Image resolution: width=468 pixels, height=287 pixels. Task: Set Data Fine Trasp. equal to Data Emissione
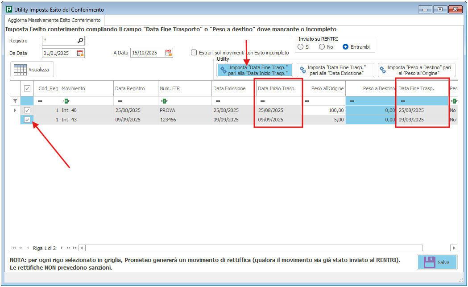click(x=335, y=70)
